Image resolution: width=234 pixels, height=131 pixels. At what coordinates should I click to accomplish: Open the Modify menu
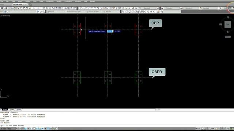(x=59, y=1)
